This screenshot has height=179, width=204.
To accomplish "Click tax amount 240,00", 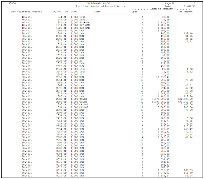I will (188, 107).
